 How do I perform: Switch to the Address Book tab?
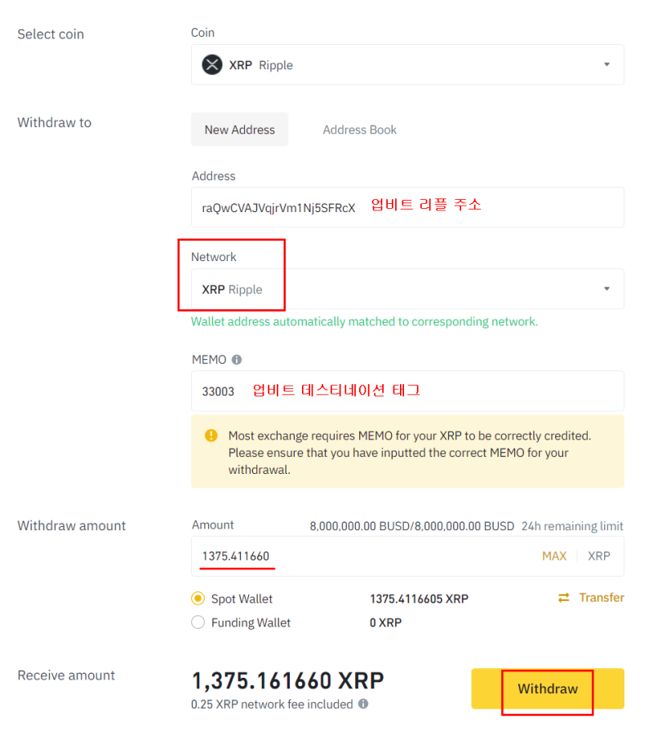(x=359, y=130)
